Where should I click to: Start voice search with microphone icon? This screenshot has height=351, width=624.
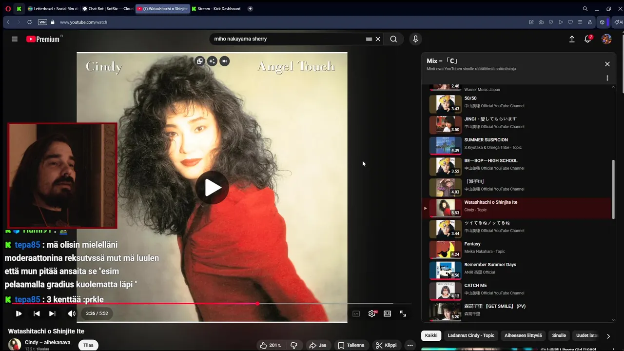[415, 39]
